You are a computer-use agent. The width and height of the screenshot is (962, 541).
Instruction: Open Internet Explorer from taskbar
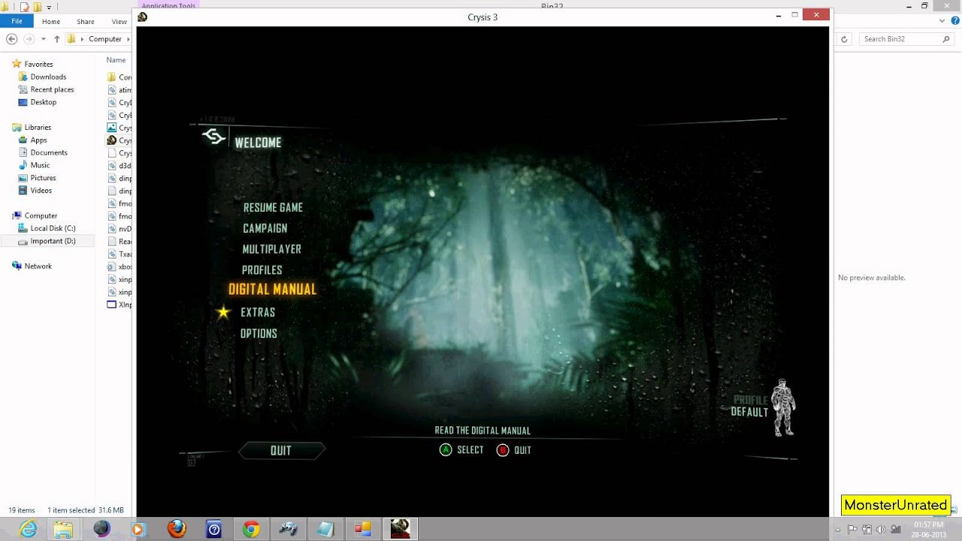pos(28,529)
